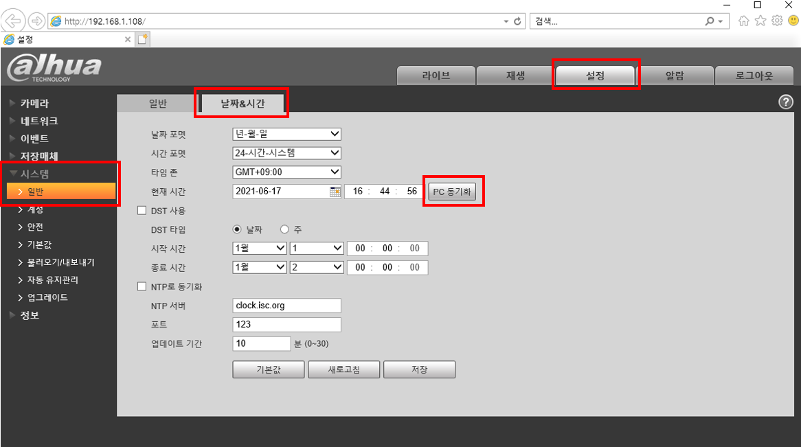Click the NTP 서버 field clock.isc.org
This screenshot has width=801, height=447.
(x=286, y=306)
